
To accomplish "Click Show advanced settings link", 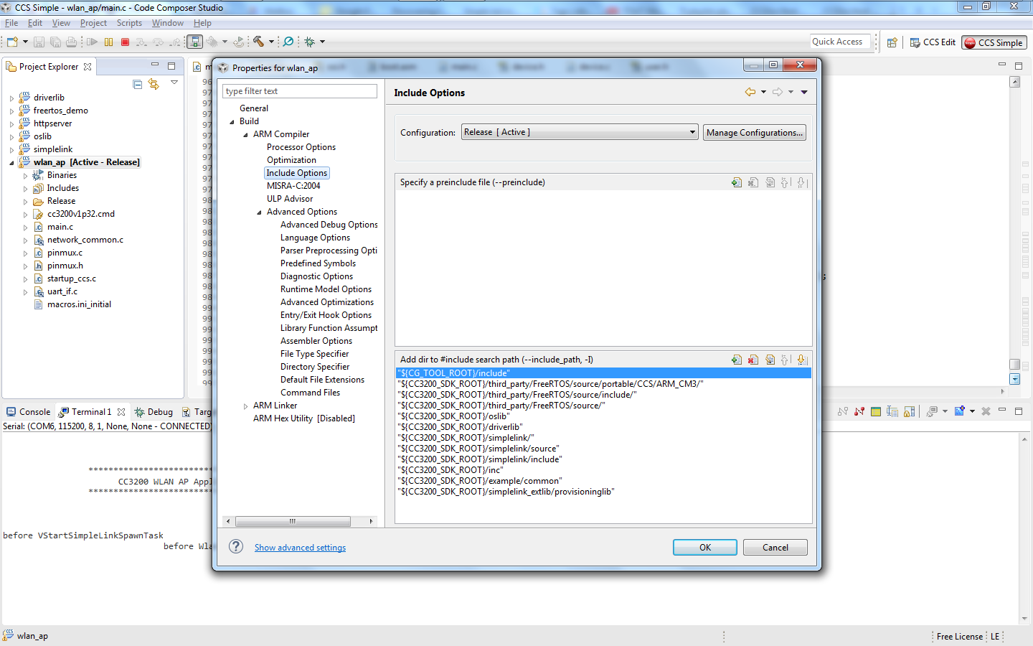I will [x=300, y=548].
